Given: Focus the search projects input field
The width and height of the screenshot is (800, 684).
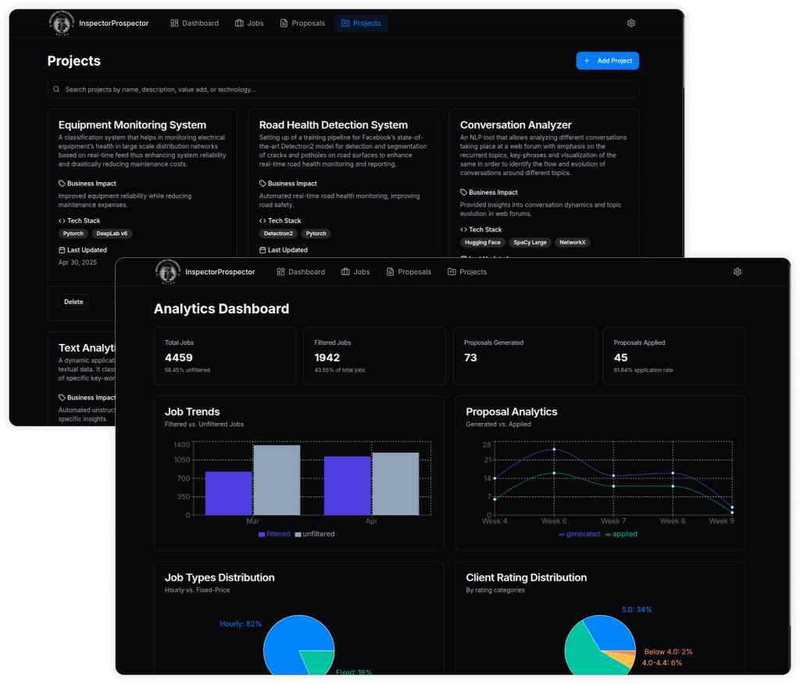Looking at the screenshot, I should click(x=343, y=89).
